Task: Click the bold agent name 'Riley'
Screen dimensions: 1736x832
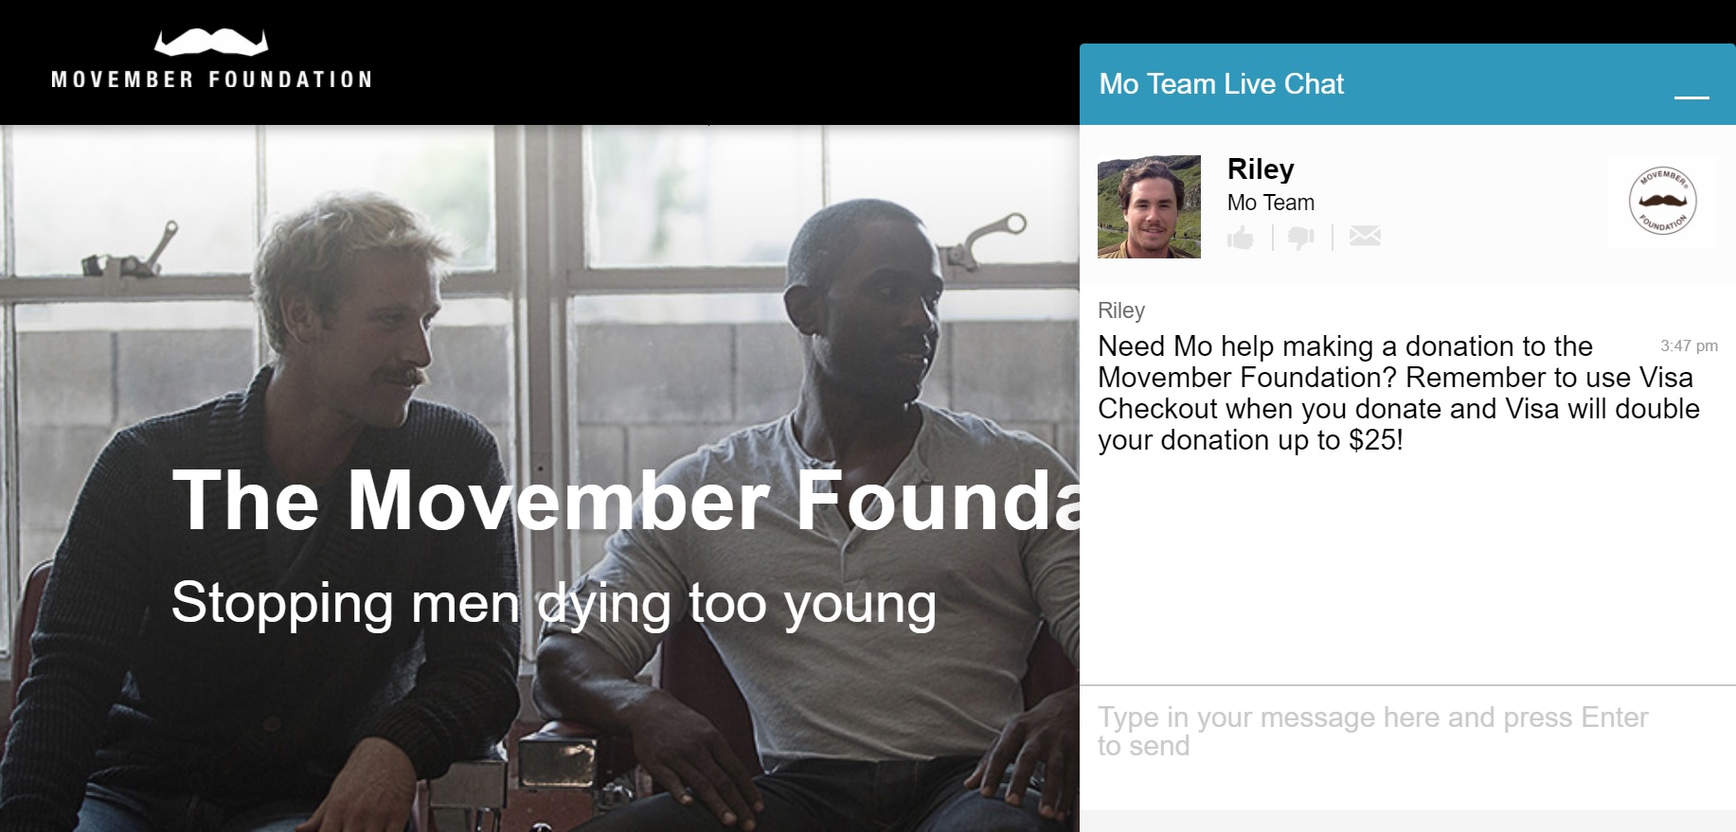Action: point(1260,169)
